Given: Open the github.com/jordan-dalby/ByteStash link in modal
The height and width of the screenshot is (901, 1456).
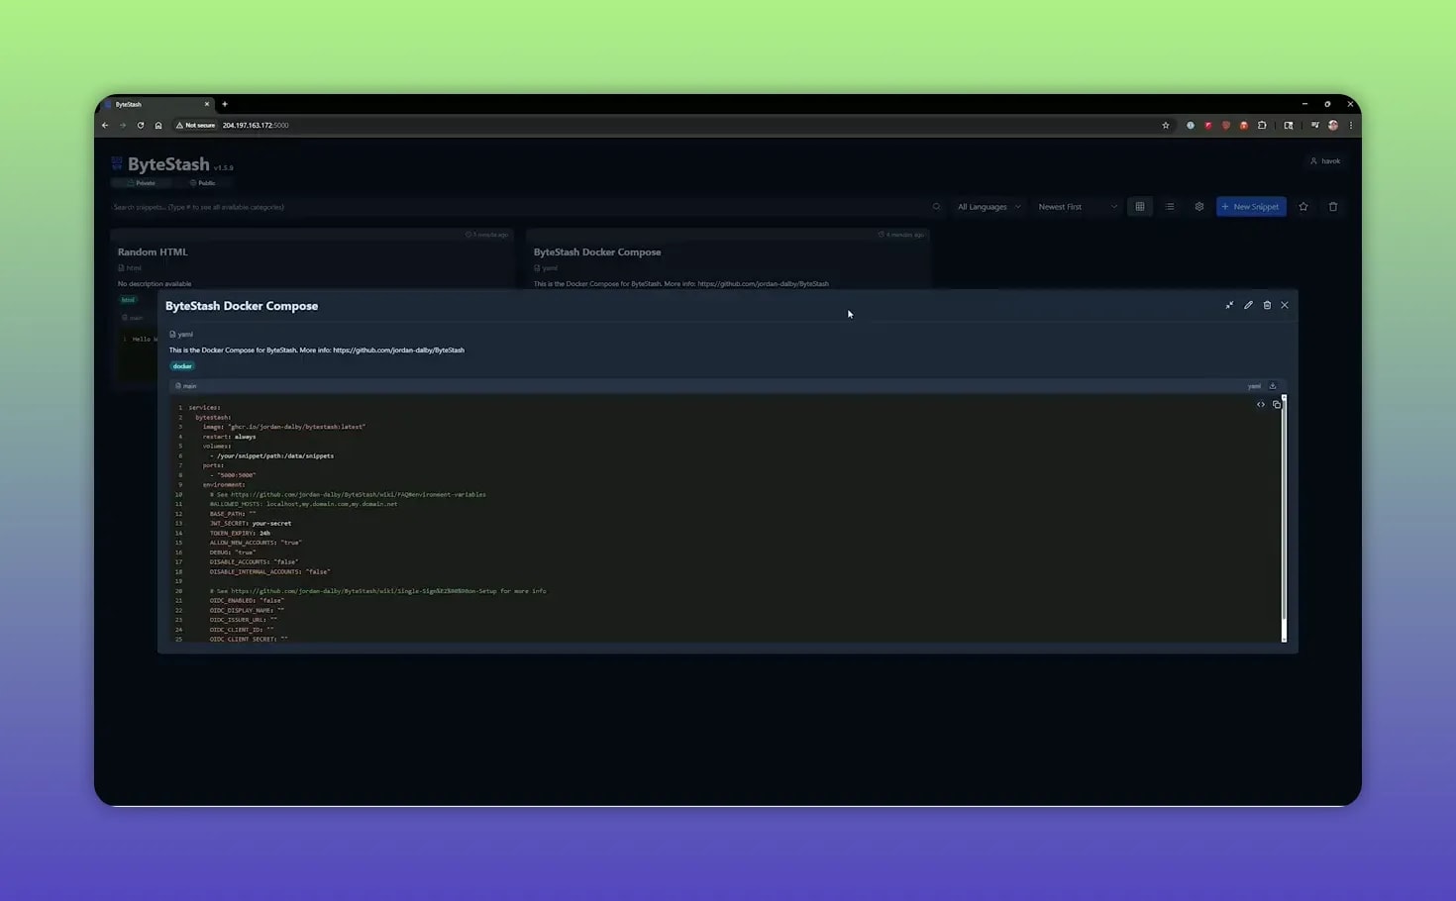Looking at the screenshot, I should [398, 350].
